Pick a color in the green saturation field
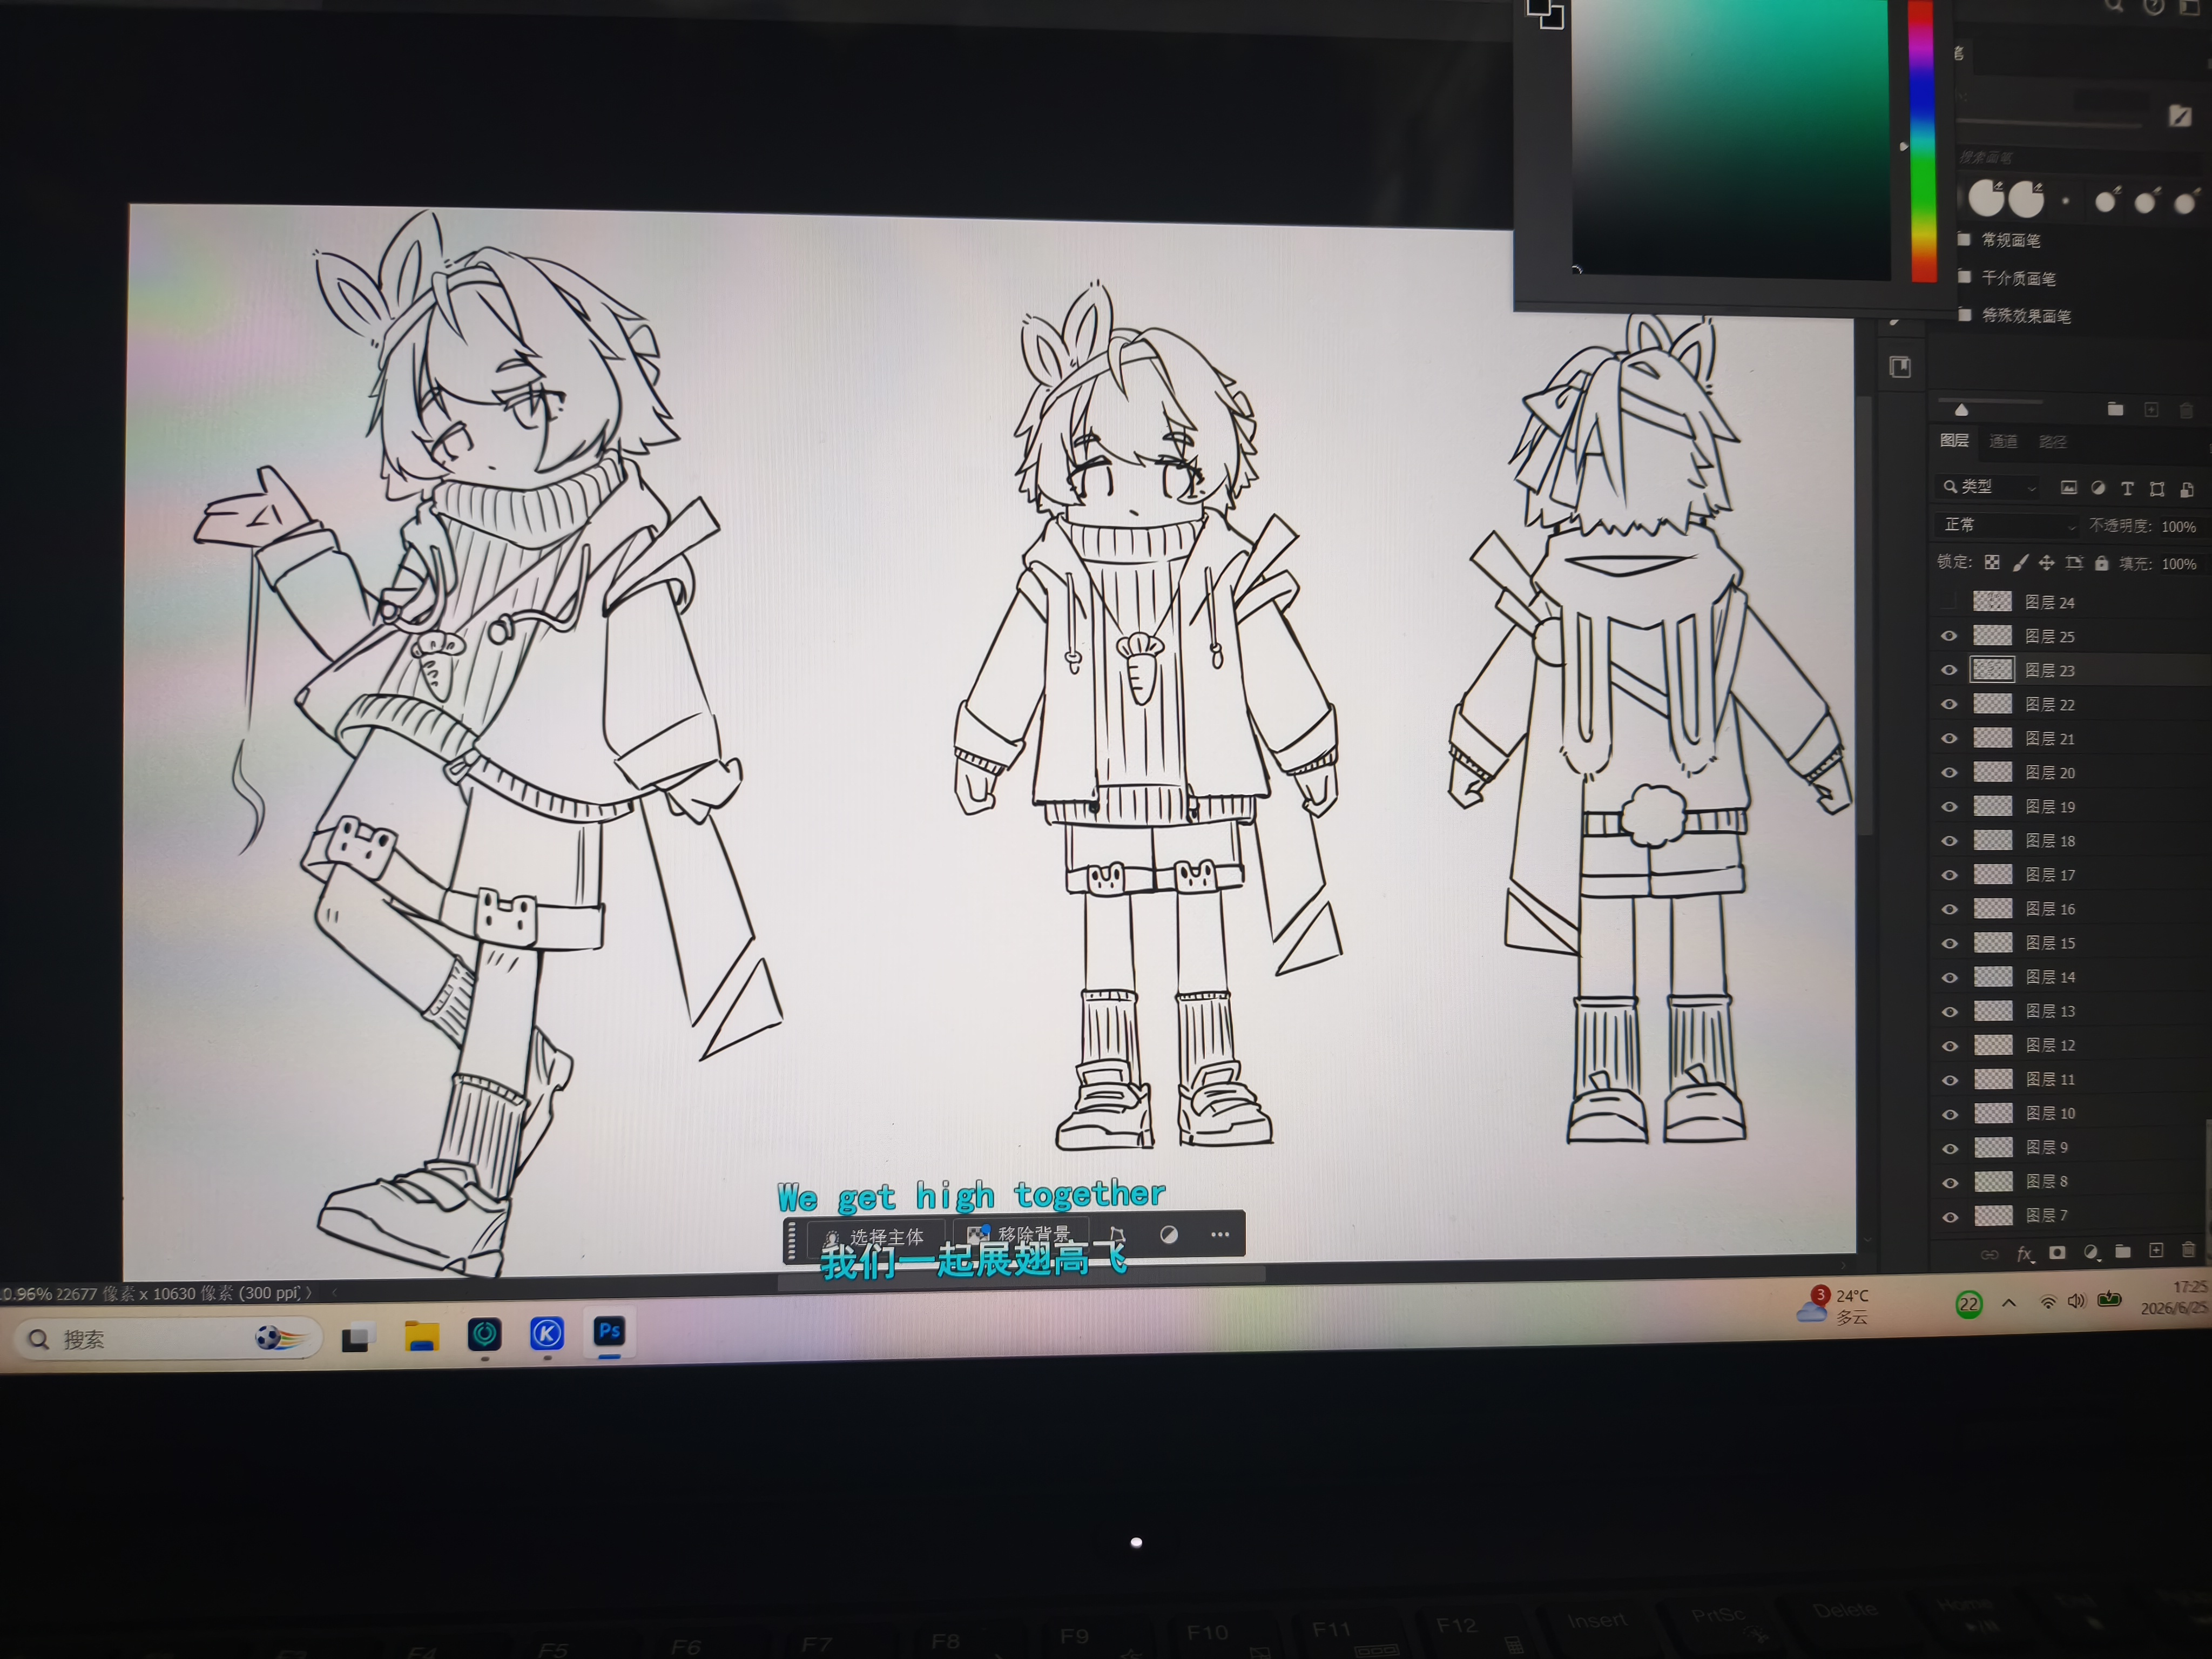 pyautogui.click(x=1731, y=138)
